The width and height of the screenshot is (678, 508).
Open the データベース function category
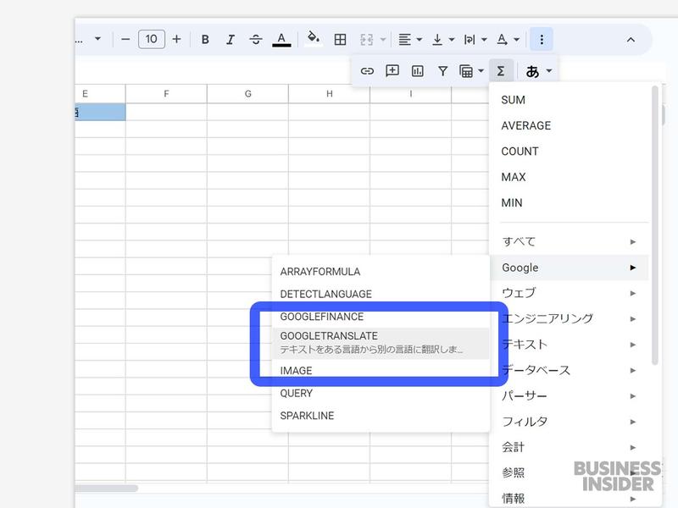point(570,370)
